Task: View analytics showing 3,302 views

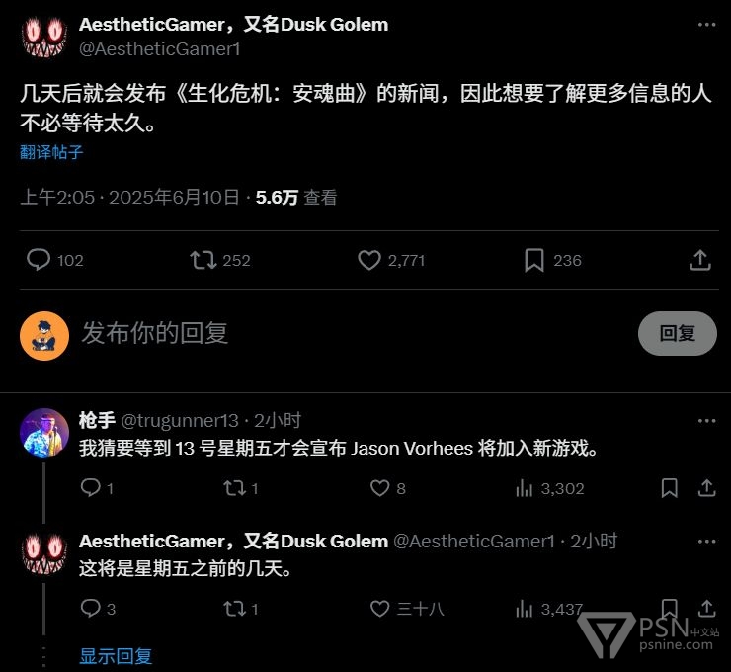Action: (550, 488)
